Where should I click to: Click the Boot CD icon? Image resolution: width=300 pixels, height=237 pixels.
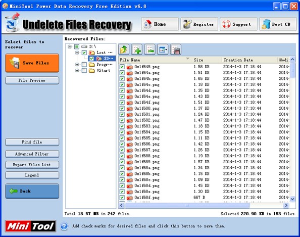click(266, 24)
